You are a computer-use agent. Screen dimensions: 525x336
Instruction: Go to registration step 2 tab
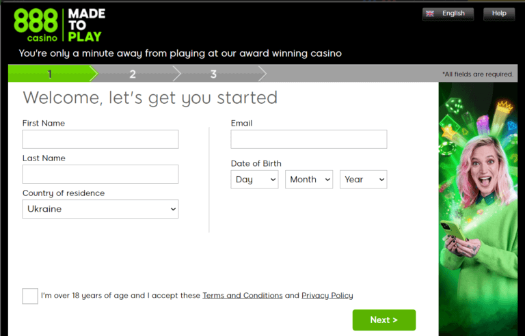pos(133,74)
